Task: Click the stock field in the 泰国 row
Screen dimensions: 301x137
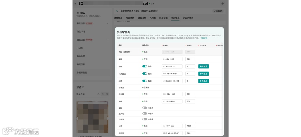Action: pyautogui.click(x=190, y=66)
